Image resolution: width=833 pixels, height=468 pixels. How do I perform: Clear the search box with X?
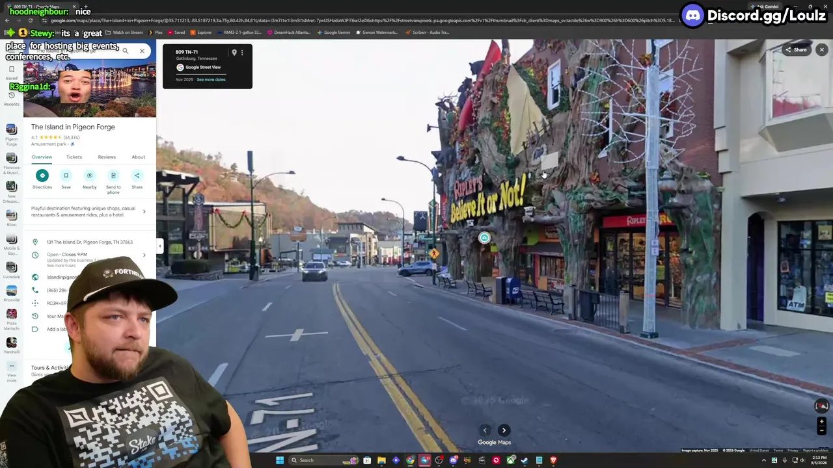(x=142, y=51)
